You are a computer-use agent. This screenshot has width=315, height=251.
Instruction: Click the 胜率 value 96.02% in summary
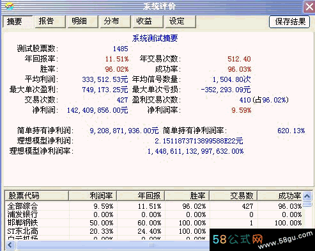(117, 69)
